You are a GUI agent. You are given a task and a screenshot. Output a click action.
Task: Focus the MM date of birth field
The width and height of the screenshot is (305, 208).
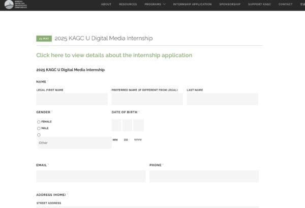click(x=116, y=125)
